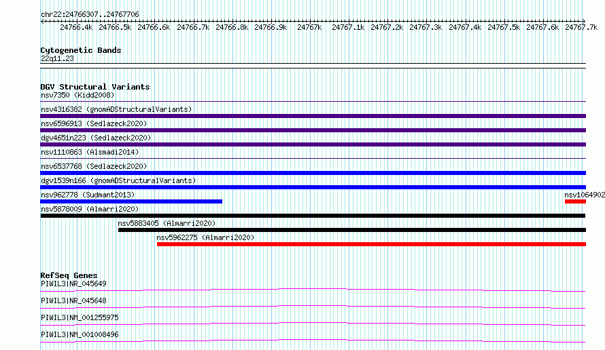
Task: Open variant dgv1539n166 gnomAD label
Action: click(118, 180)
